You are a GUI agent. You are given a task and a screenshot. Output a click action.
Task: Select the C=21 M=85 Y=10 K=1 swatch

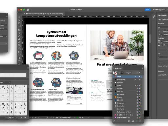pos(128,115)
